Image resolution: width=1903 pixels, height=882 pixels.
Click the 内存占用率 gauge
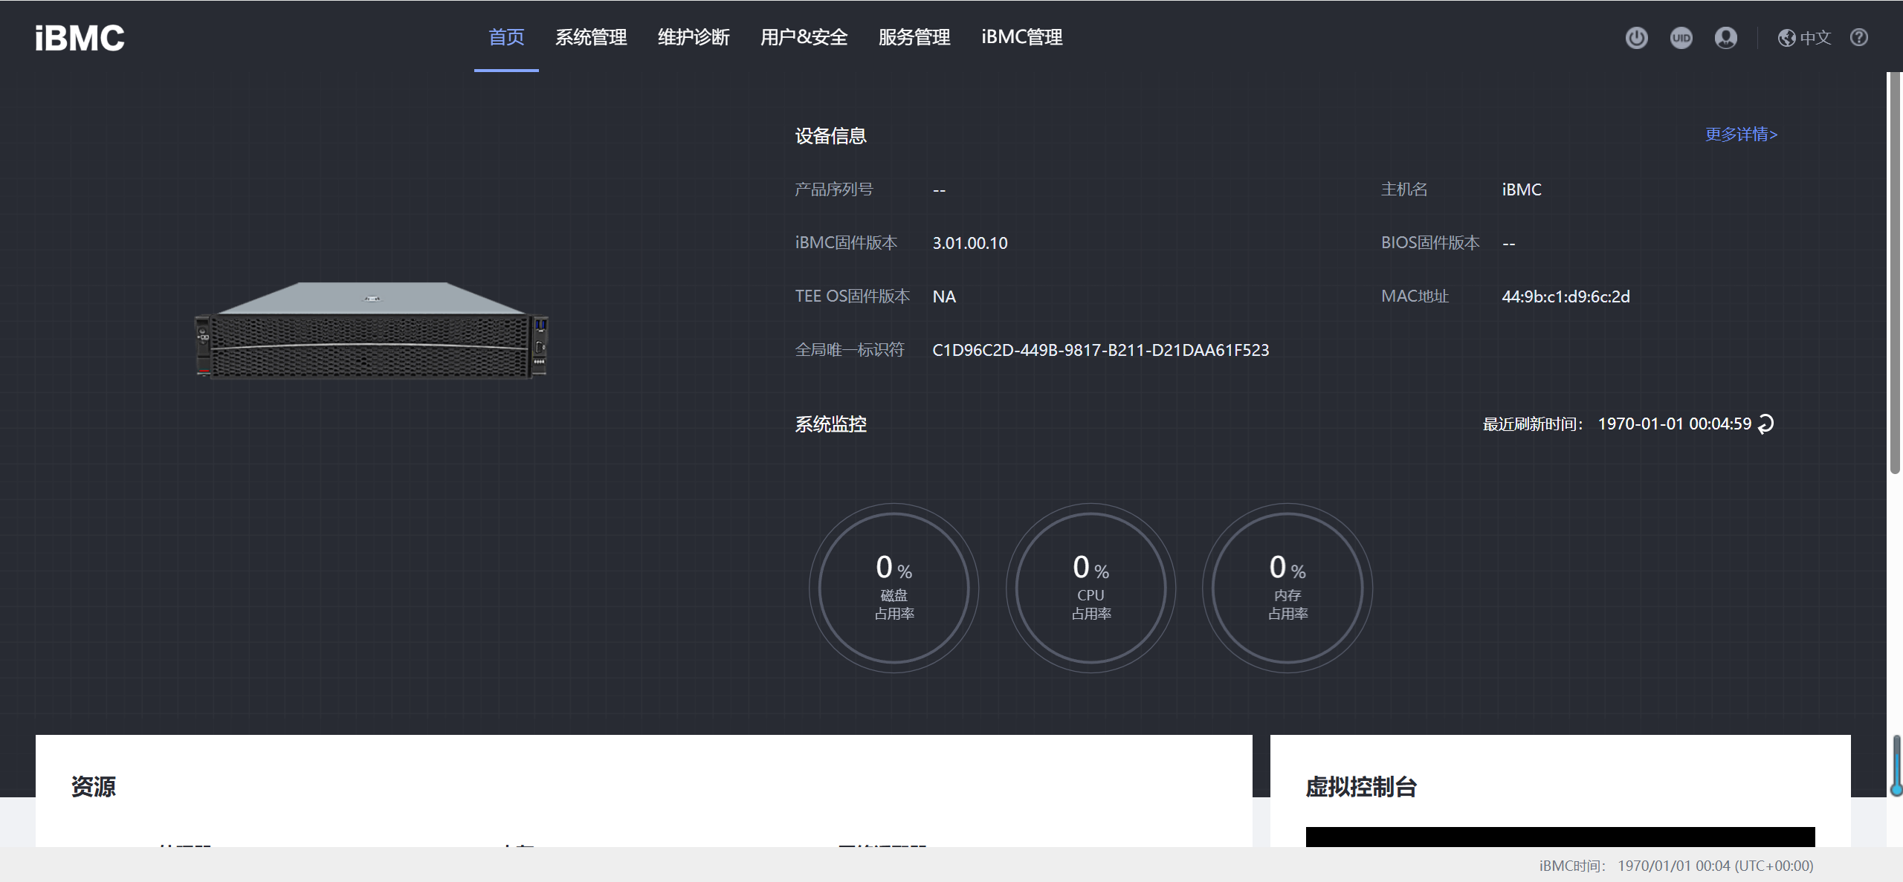(x=1287, y=588)
